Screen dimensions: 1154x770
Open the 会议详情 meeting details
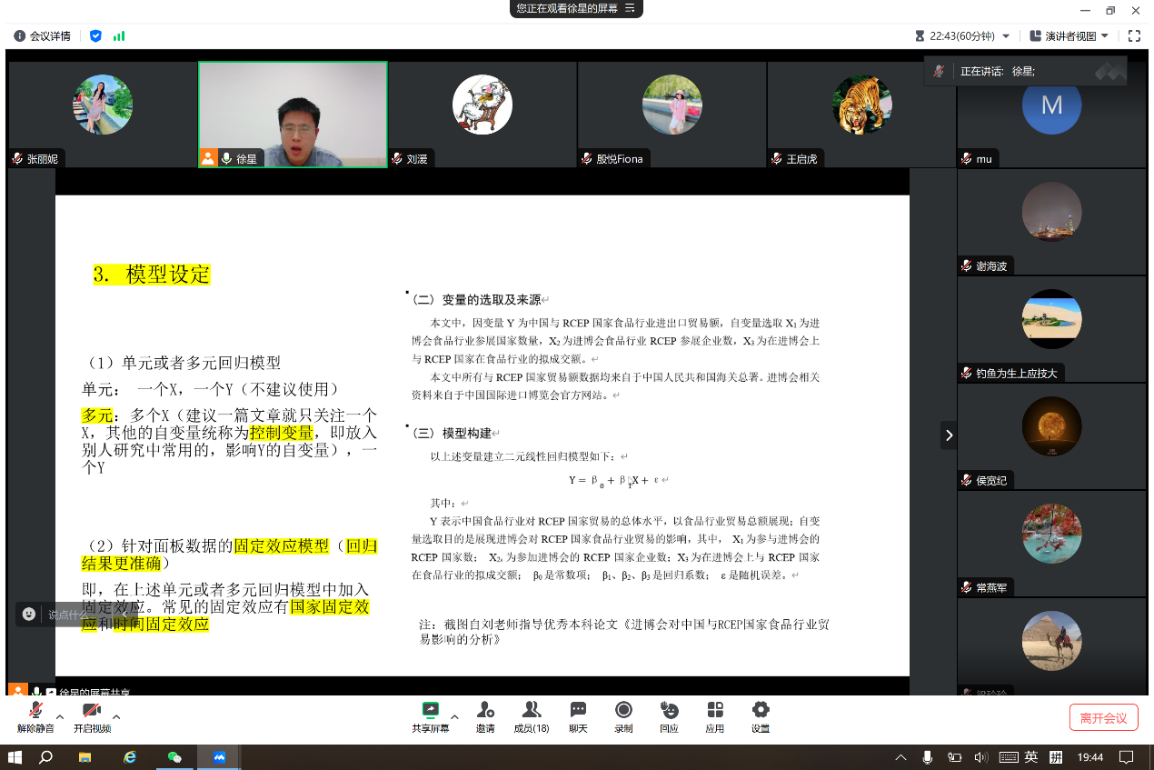[x=42, y=36]
